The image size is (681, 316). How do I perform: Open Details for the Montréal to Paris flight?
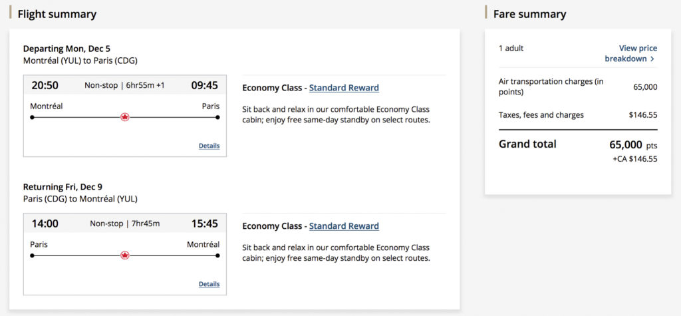pyautogui.click(x=209, y=146)
